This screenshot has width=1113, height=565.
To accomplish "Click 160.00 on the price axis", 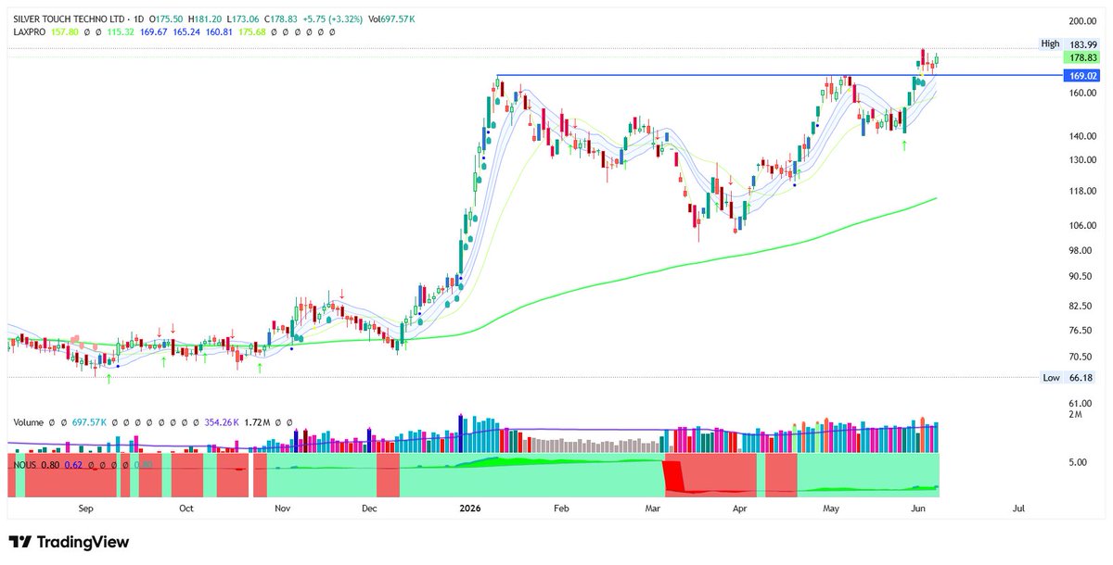I will coord(1084,93).
